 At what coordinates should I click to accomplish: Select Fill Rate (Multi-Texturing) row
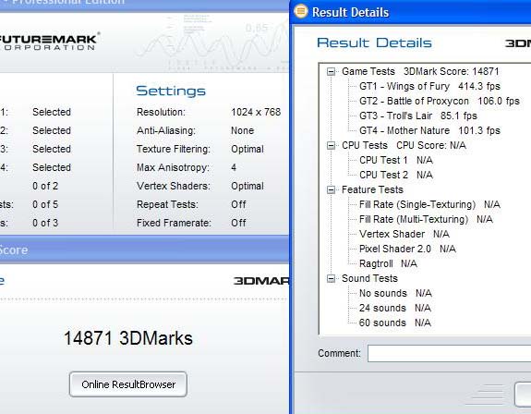pyautogui.click(x=426, y=220)
